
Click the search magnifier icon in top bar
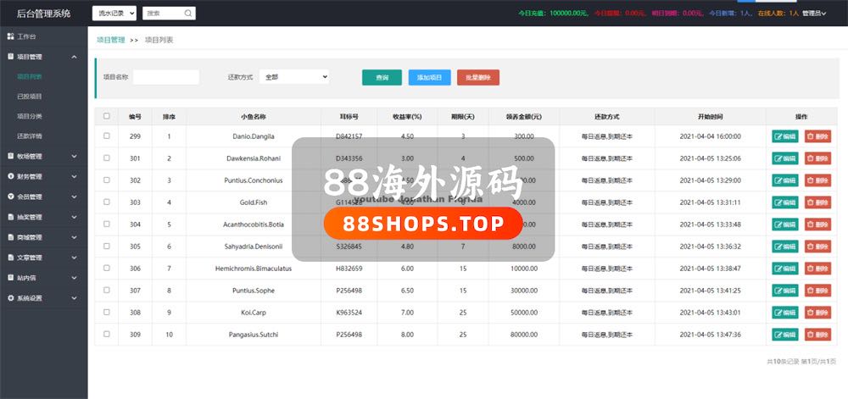[188, 14]
